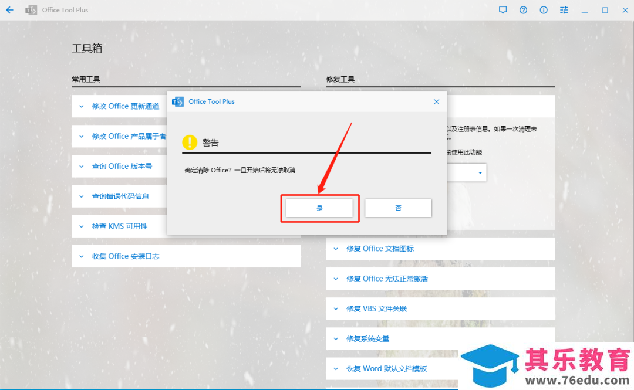Open 收集 Office 安装日志 tool
This screenshot has width=634, height=390.
126,256
